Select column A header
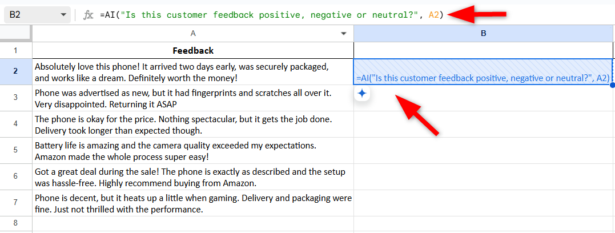615x233 pixels. [192, 34]
